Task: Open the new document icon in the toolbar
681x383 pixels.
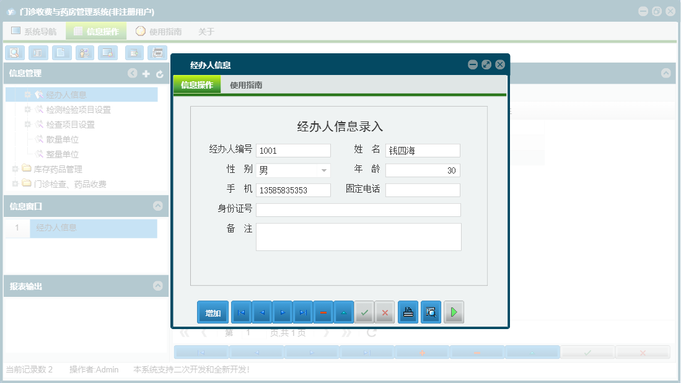Action: (x=61, y=53)
